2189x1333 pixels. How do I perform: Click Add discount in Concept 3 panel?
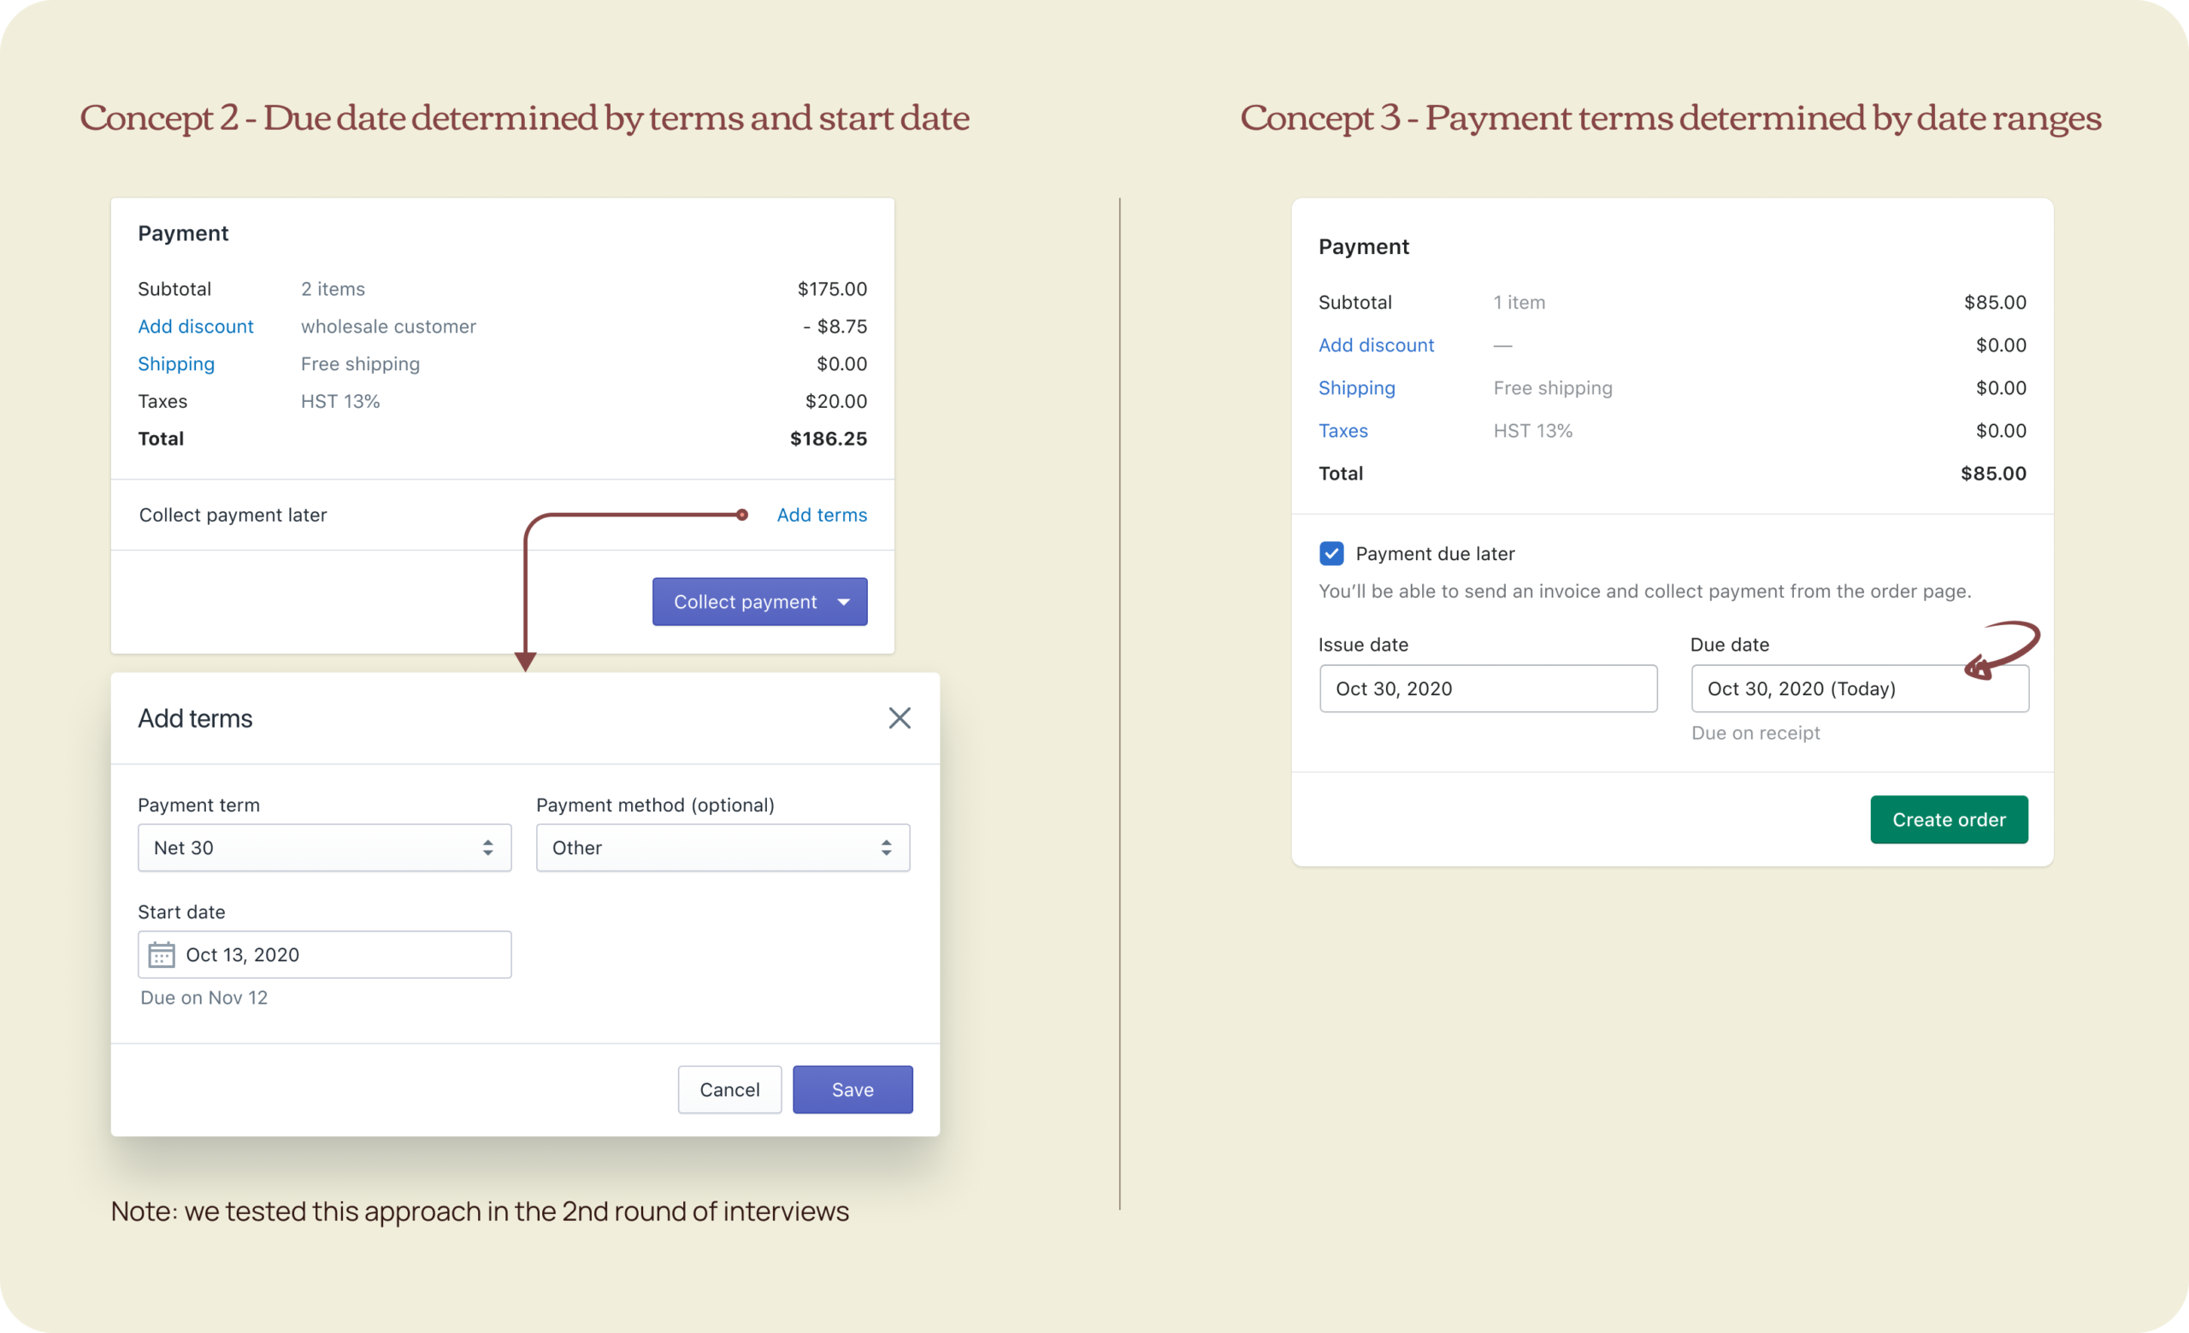click(1376, 345)
